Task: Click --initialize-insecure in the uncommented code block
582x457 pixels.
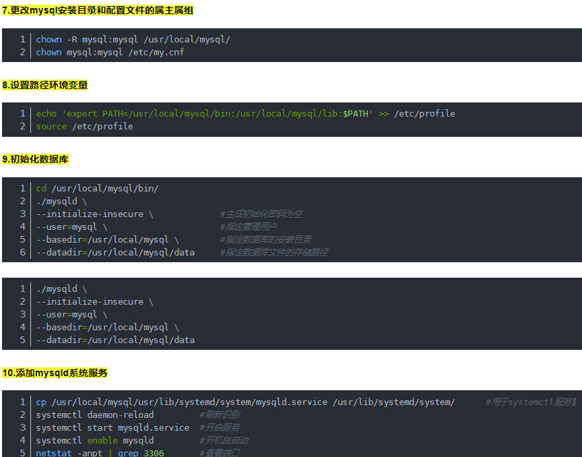Action: (95, 302)
